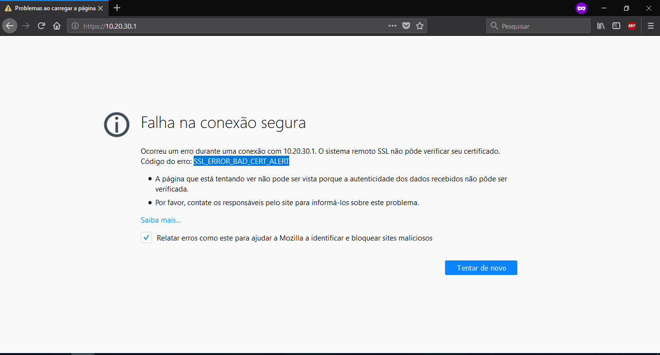This screenshot has height=355, width=660.
Task: Open the Saiba mais link
Action: [x=161, y=220]
